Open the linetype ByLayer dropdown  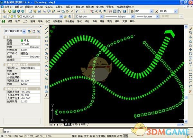(x=133, y=16)
